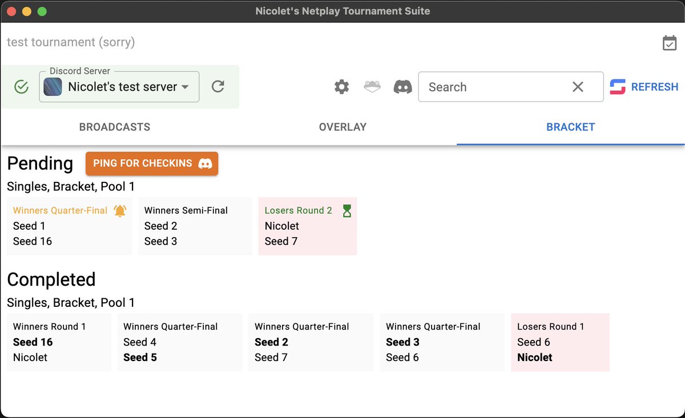This screenshot has height=418, width=685.
Task: Clear the Search field with X
Action: [x=578, y=87]
